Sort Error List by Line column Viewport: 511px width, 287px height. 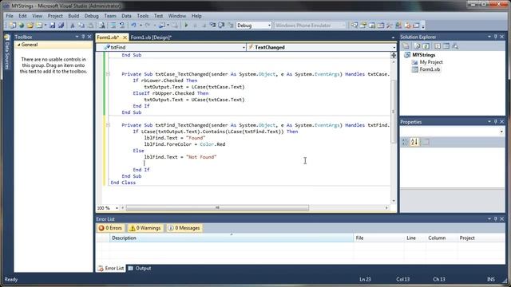[x=414, y=238]
